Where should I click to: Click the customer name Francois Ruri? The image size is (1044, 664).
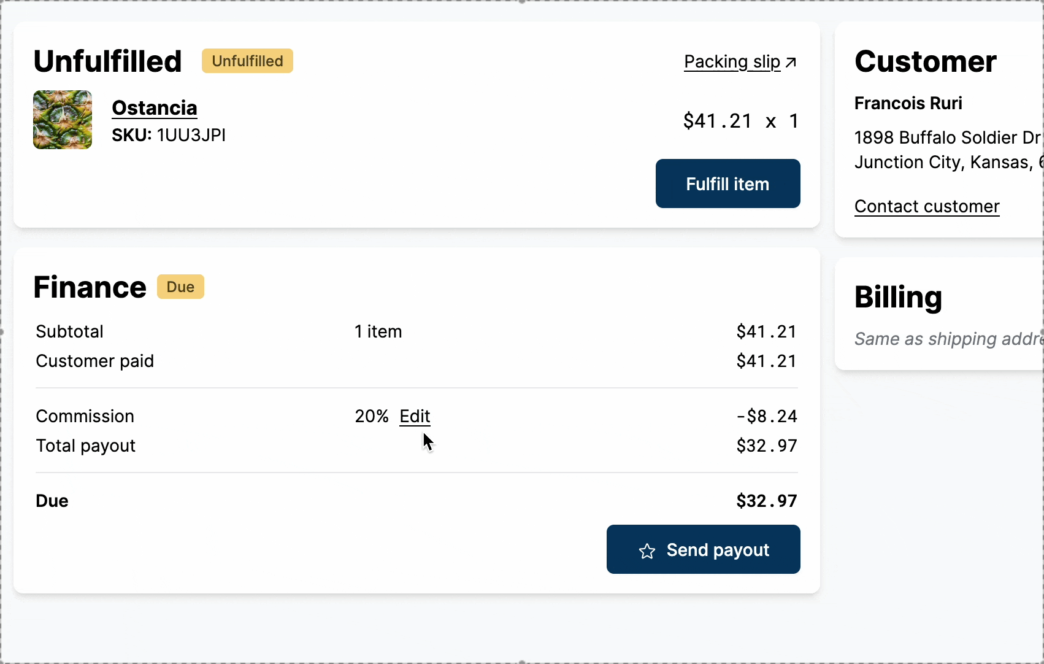908,103
